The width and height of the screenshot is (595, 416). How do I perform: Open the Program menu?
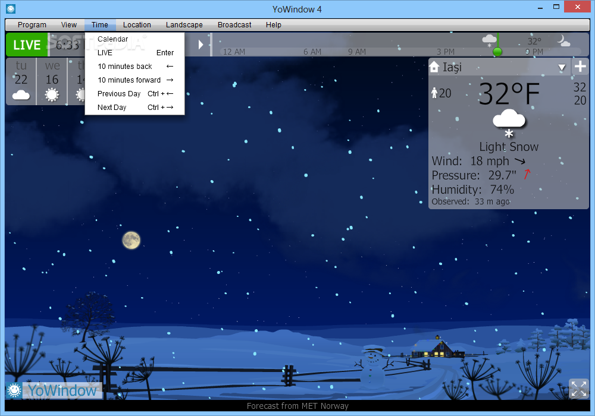pos(32,24)
